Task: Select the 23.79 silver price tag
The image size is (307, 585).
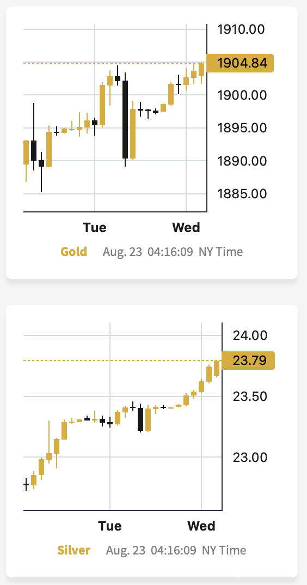Action: tap(248, 361)
